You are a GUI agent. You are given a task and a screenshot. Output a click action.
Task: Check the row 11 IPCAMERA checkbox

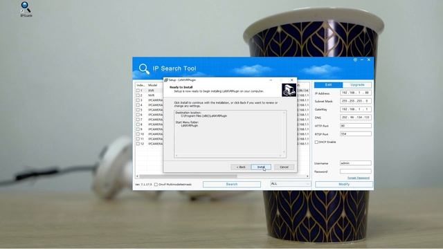click(138, 139)
